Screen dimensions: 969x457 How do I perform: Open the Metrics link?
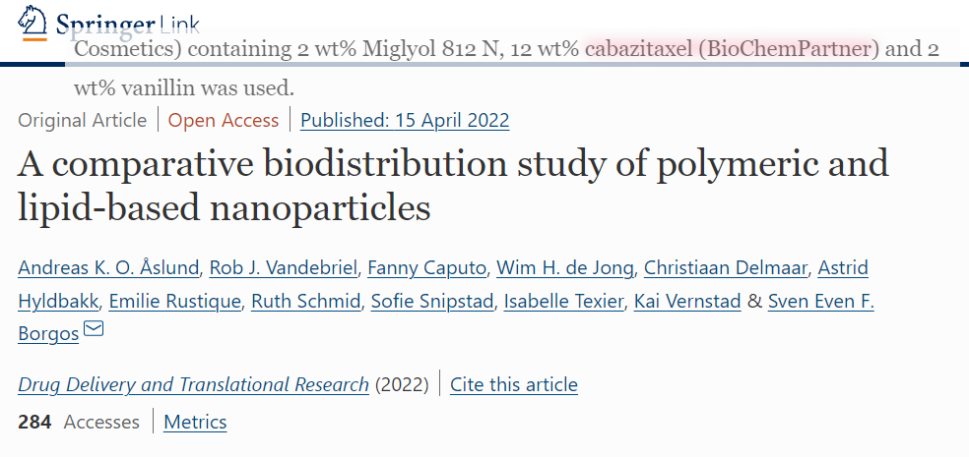tap(195, 422)
